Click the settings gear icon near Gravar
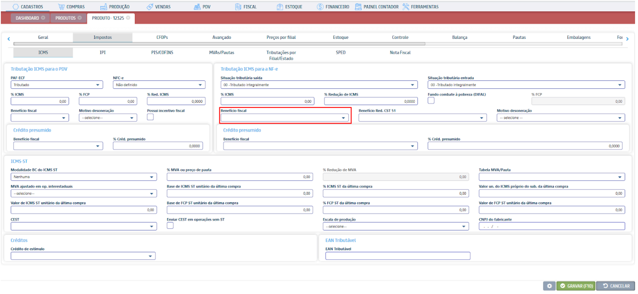 pos(549,286)
